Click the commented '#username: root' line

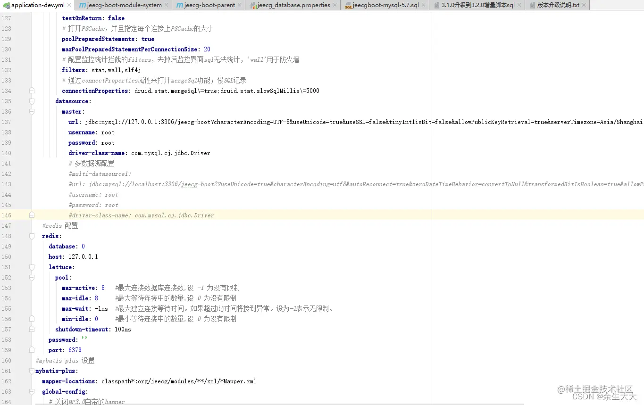93,194
